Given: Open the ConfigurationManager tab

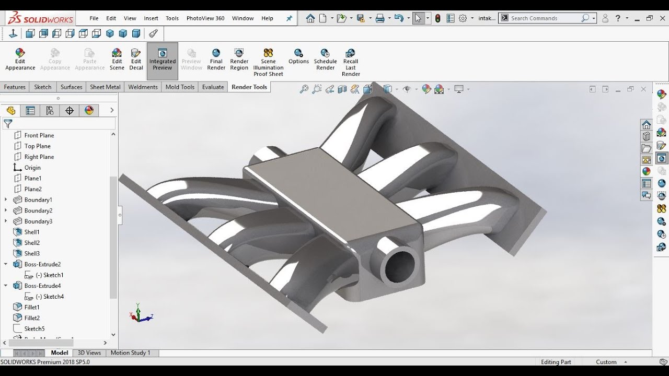Looking at the screenshot, I should tap(50, 110).
